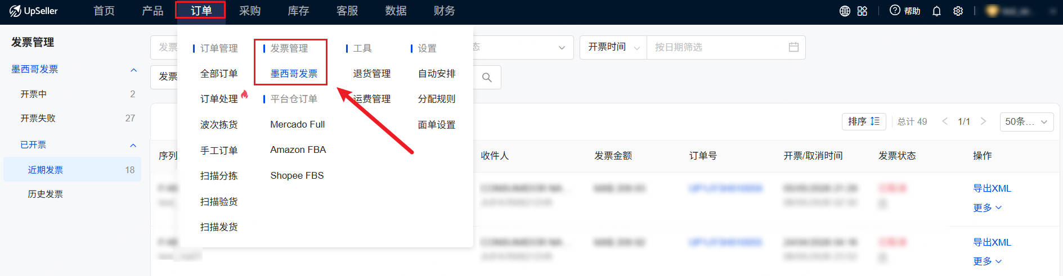Collapse the 墨西哥发票 sidebar section

point(133,70)
